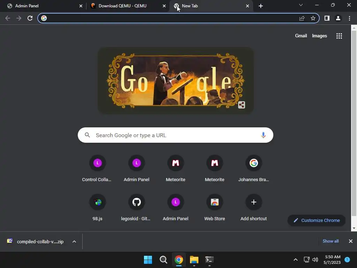357x268 pixels.
Task: Open Windows taskbar search
Action: tap(164, 260)
